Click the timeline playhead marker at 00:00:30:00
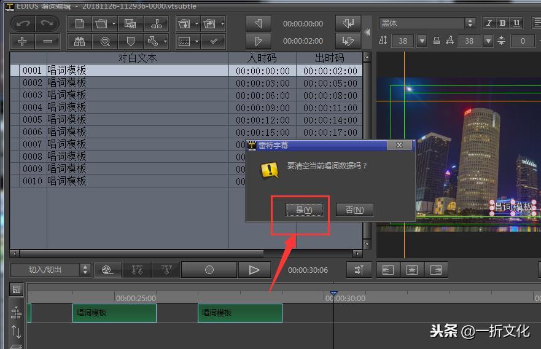 point(333,293)
